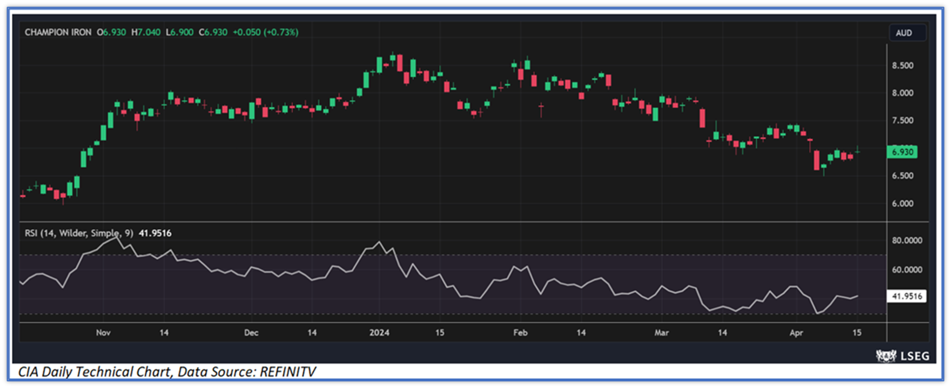
Task: Click the 8.000 price axis label
Action: pyautogui.click(x=902, y=93)
